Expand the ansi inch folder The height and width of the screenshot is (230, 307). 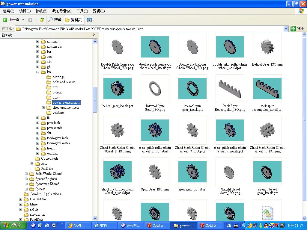coord(37,41)
